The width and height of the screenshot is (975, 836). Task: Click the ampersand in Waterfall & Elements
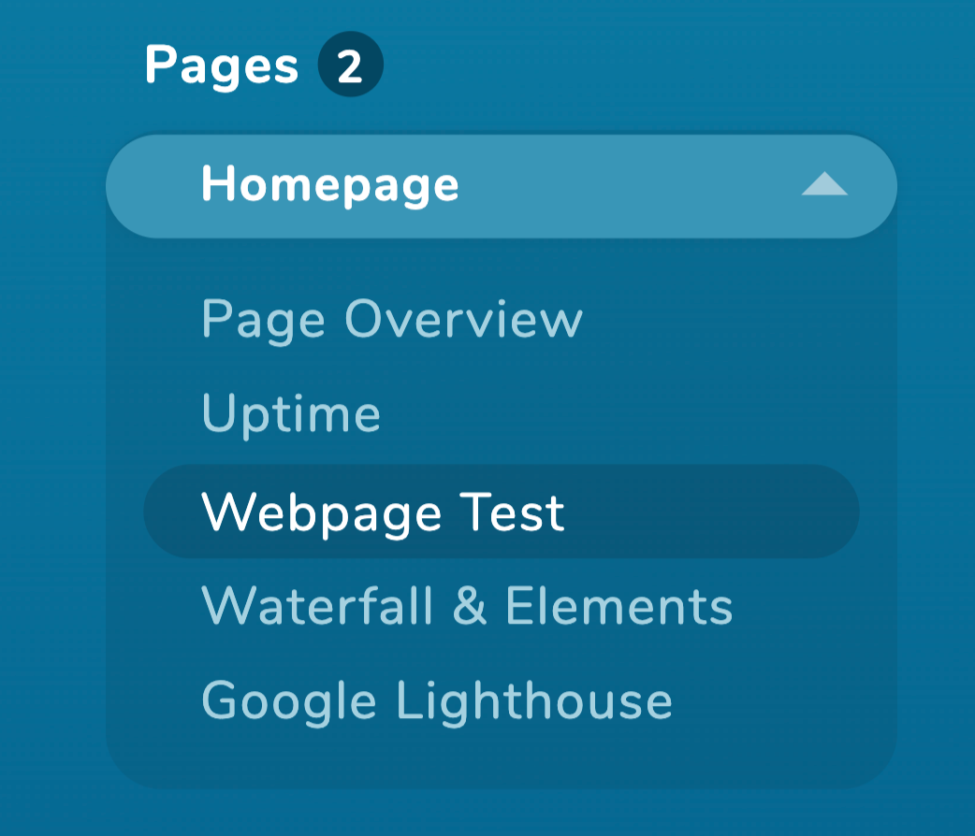coord(470,606)
